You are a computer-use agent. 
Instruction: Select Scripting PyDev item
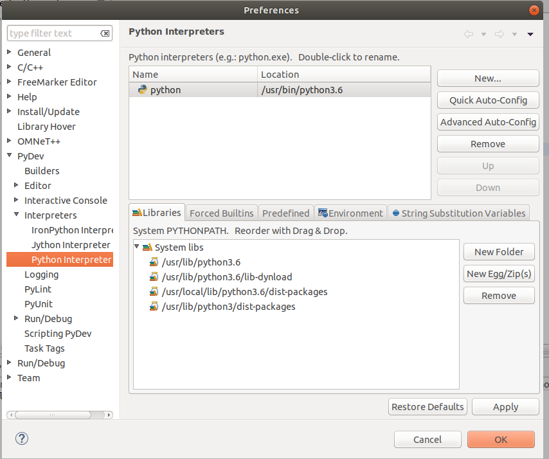58,334
